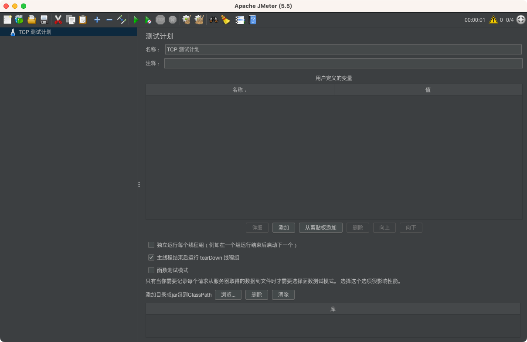Click the Clear All results broom icon
The image size is (527, 342).
pyautogui.click(x=199, y=20)
